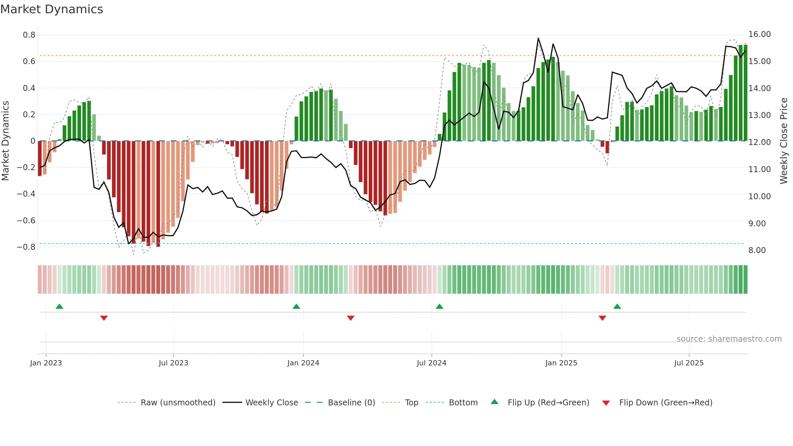Click the Weekly Close Price axis title
793x446 pixels.
click(784, 141)
